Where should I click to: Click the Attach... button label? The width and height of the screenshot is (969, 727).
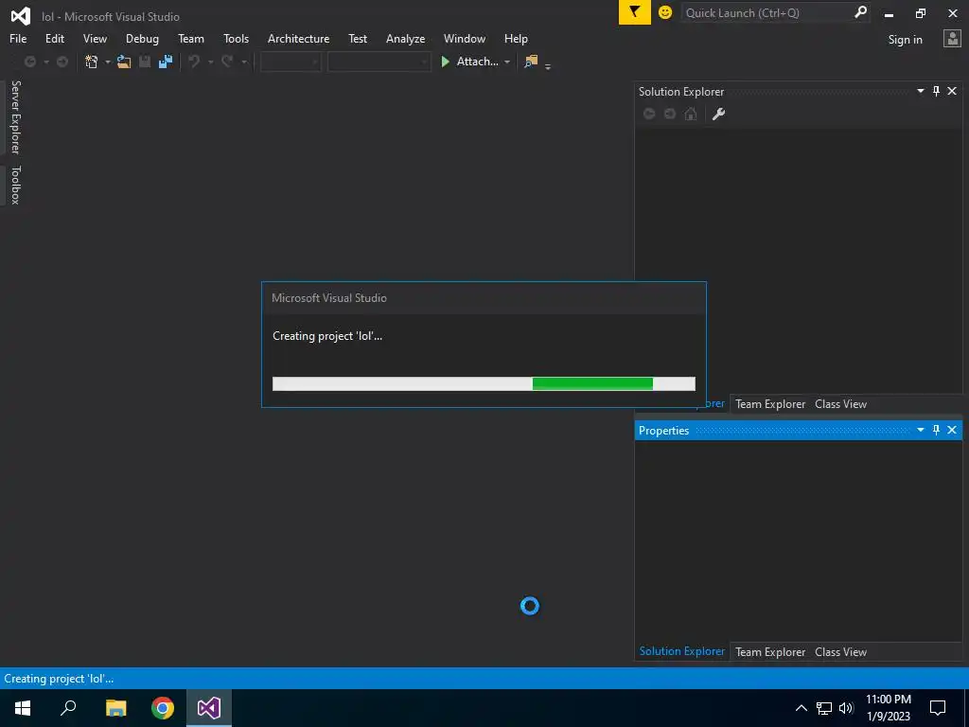point(477,62)
